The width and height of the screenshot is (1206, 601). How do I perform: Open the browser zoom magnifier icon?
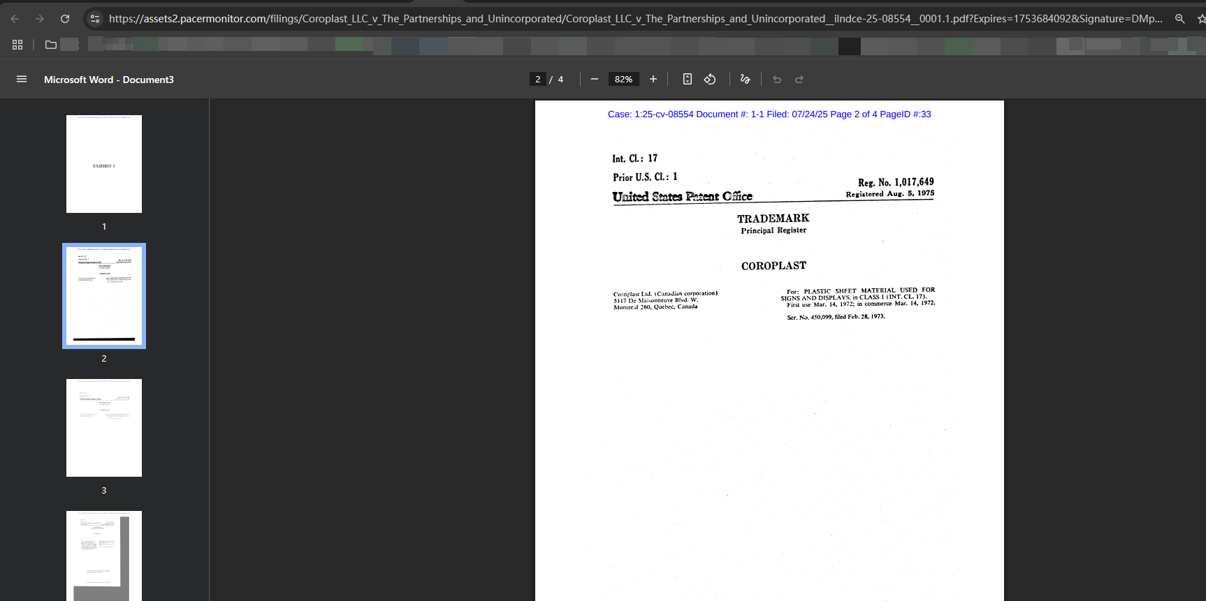click(1179, 19)
